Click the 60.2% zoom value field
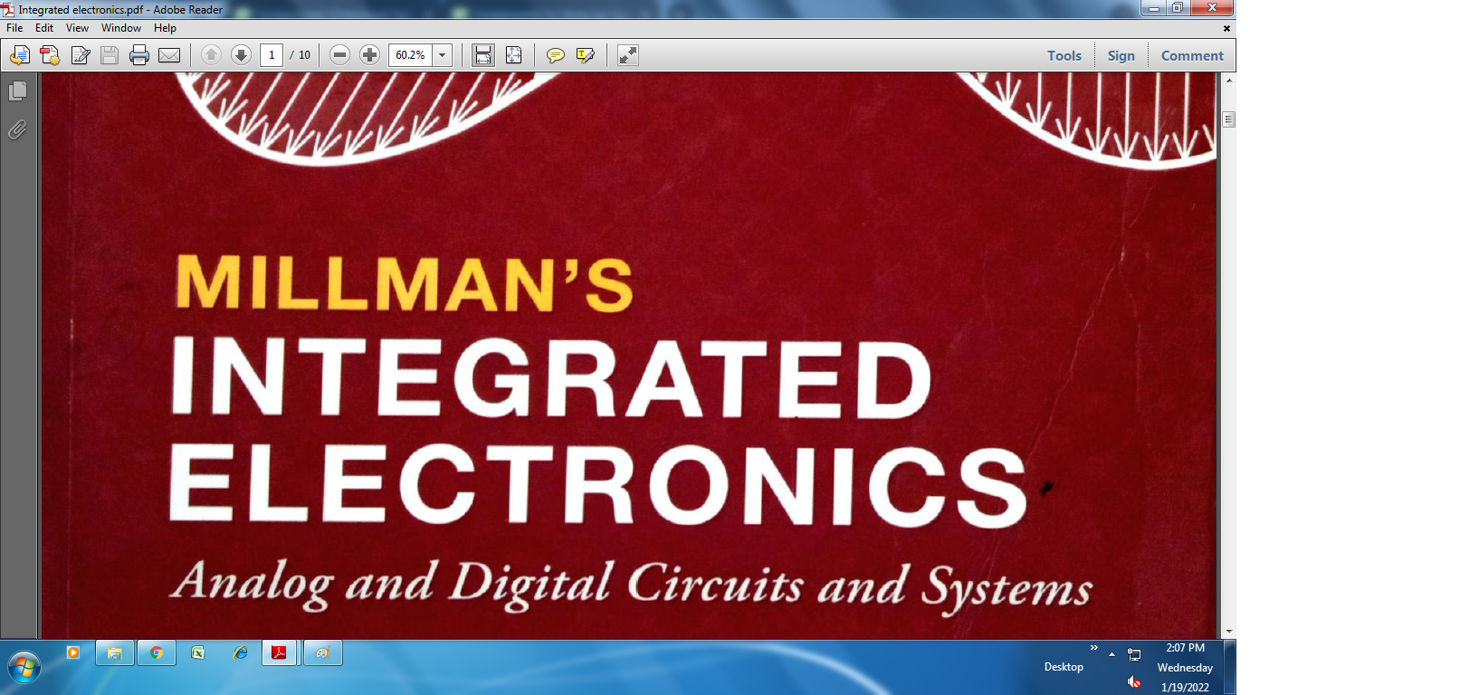1479x695 pixels. click(410, 55)
